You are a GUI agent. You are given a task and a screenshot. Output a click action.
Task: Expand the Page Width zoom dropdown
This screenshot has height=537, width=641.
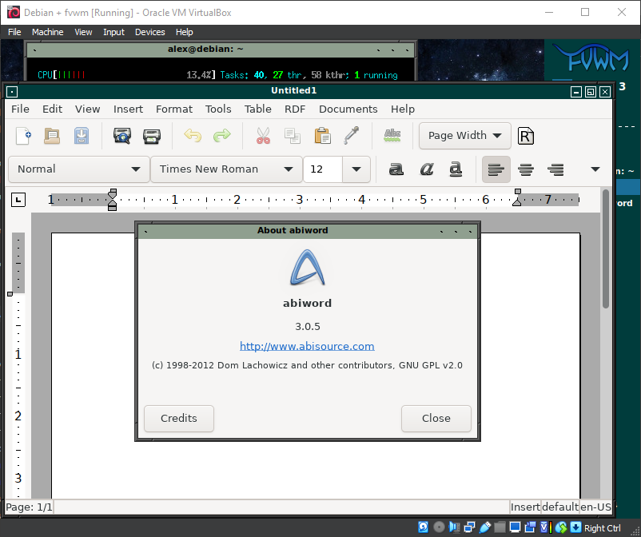[x=465, y=136]
